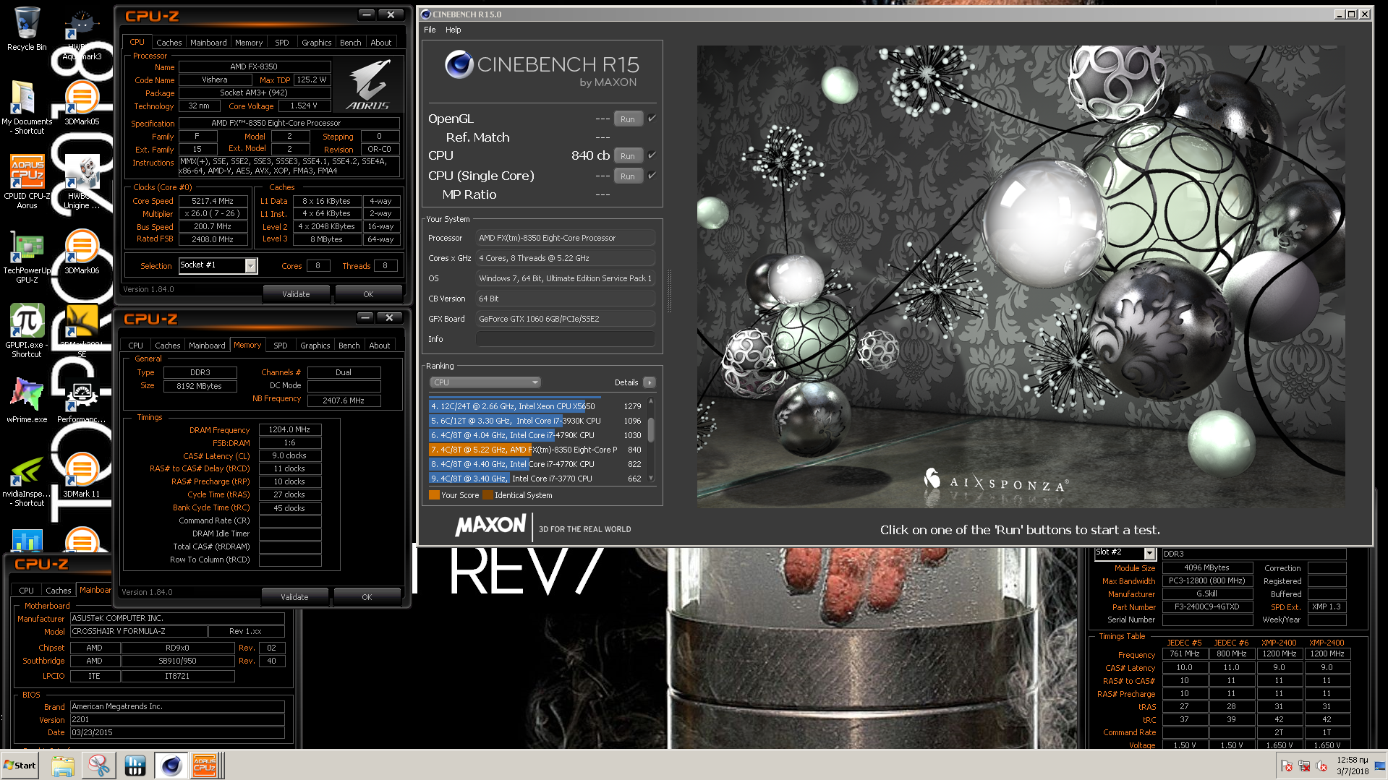Open the Recycle Bin desktop icon
The image size is (1388, 780).
click(27, 29)
